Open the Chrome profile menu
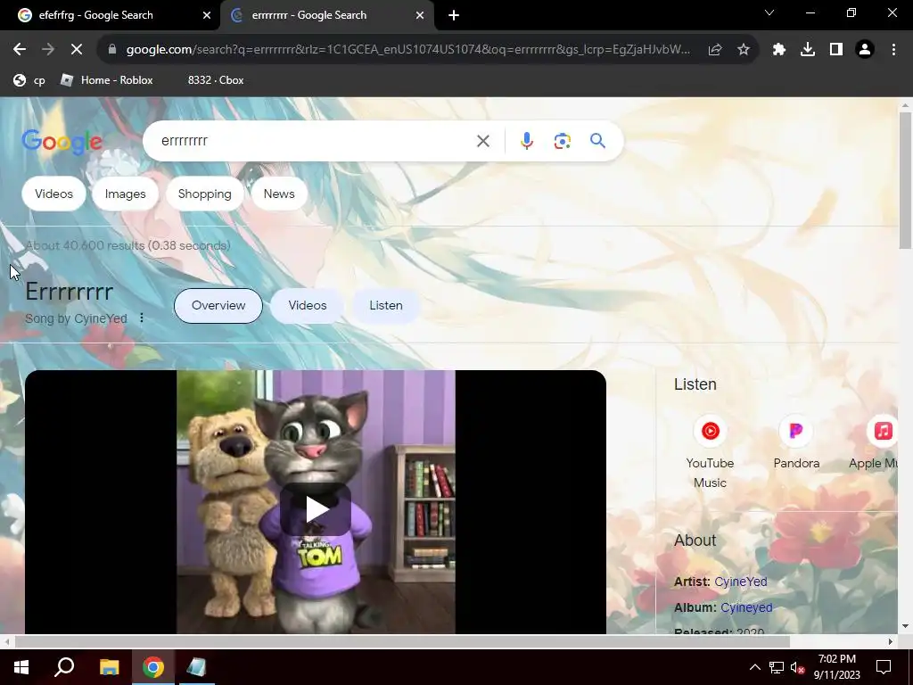The width and height of the screenshot is (913, 685). [865, 50]
